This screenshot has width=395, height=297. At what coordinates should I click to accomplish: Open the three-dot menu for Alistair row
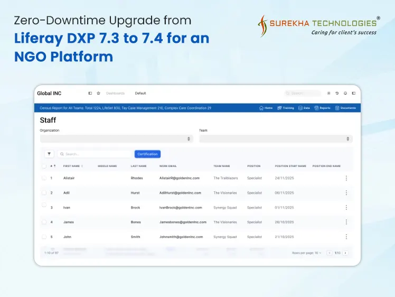[346, 178]
